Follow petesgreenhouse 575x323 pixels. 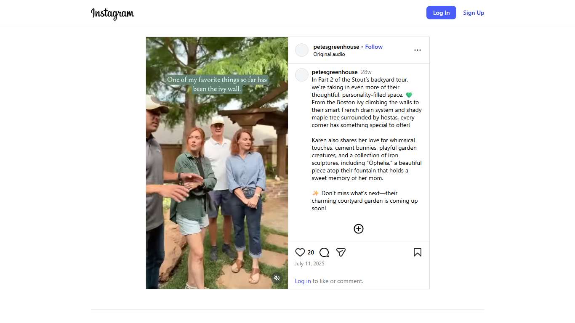tap(374, 47)
